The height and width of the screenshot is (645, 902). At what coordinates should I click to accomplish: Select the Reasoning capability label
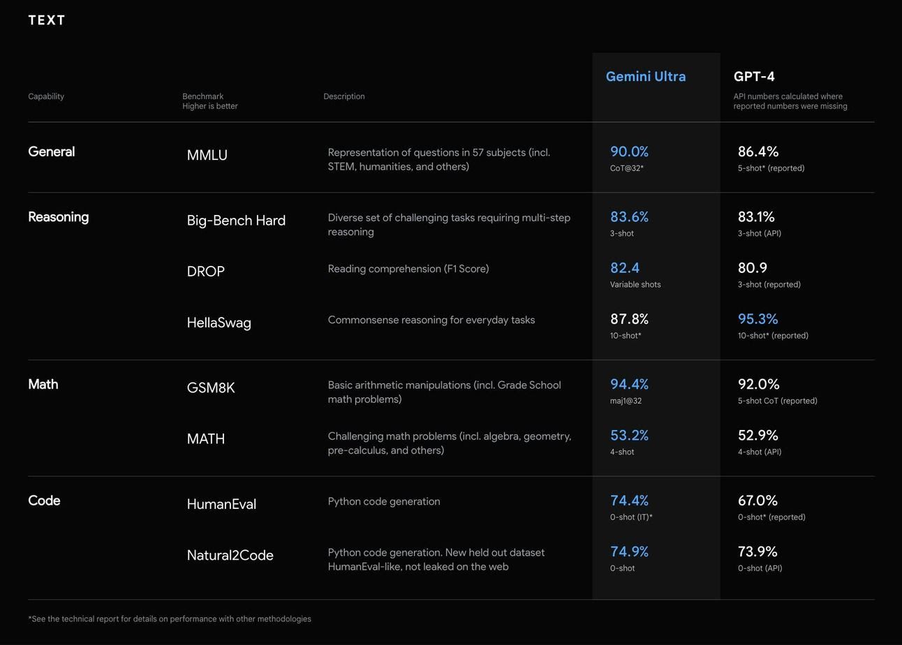(58, 217)
